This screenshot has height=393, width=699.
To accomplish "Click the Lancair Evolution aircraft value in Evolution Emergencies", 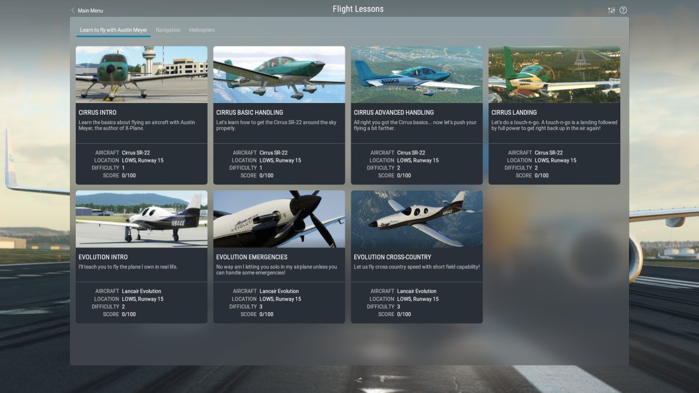I will [279, 291].
